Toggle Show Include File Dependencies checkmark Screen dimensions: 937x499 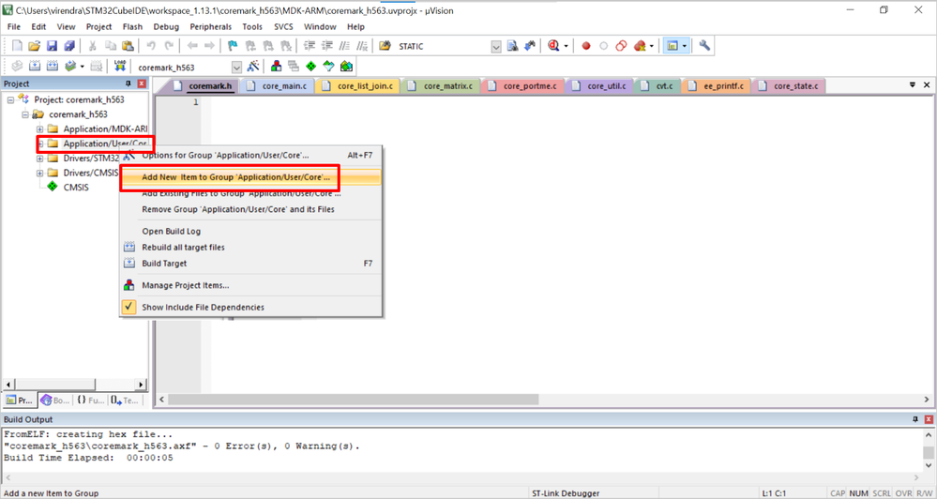pyautogui.click(x=129, y=307)
